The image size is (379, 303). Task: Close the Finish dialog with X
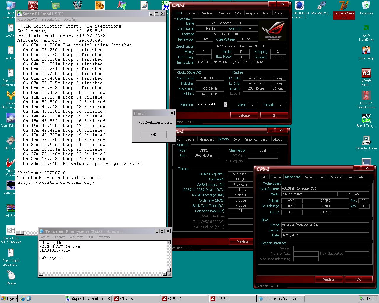coord(172,113)
